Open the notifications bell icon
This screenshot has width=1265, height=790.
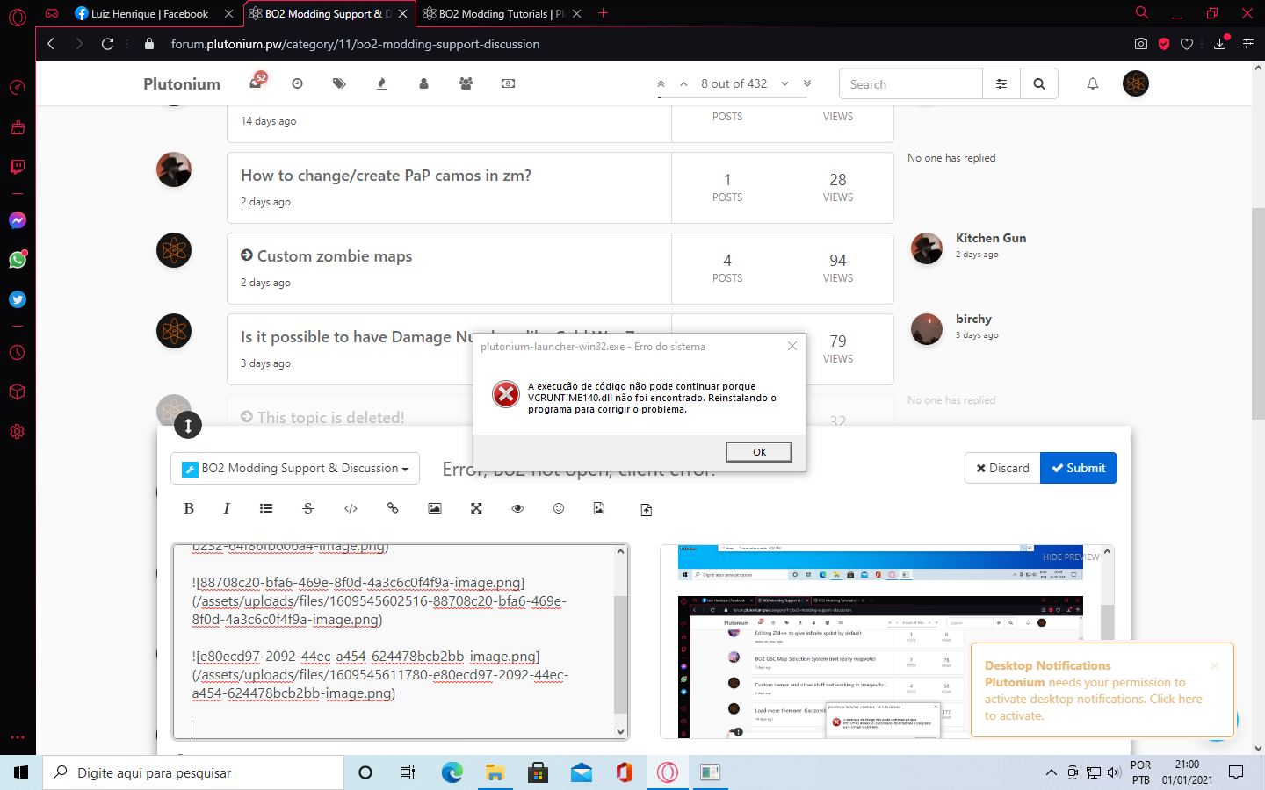(x=1093, y=83)
